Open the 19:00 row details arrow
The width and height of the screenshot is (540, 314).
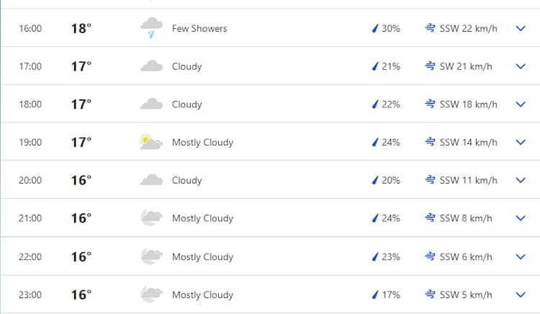click(x=521, y=143)
